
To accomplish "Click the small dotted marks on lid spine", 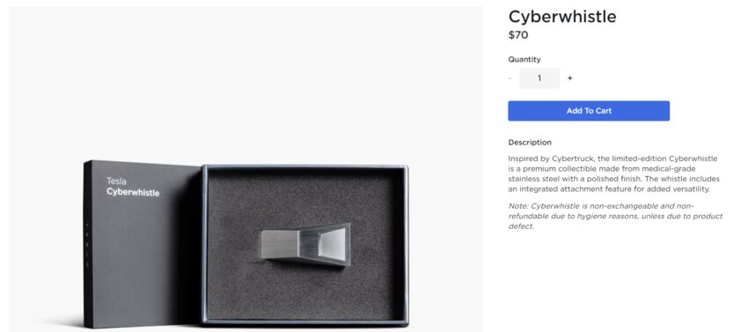I will (87, 244).
